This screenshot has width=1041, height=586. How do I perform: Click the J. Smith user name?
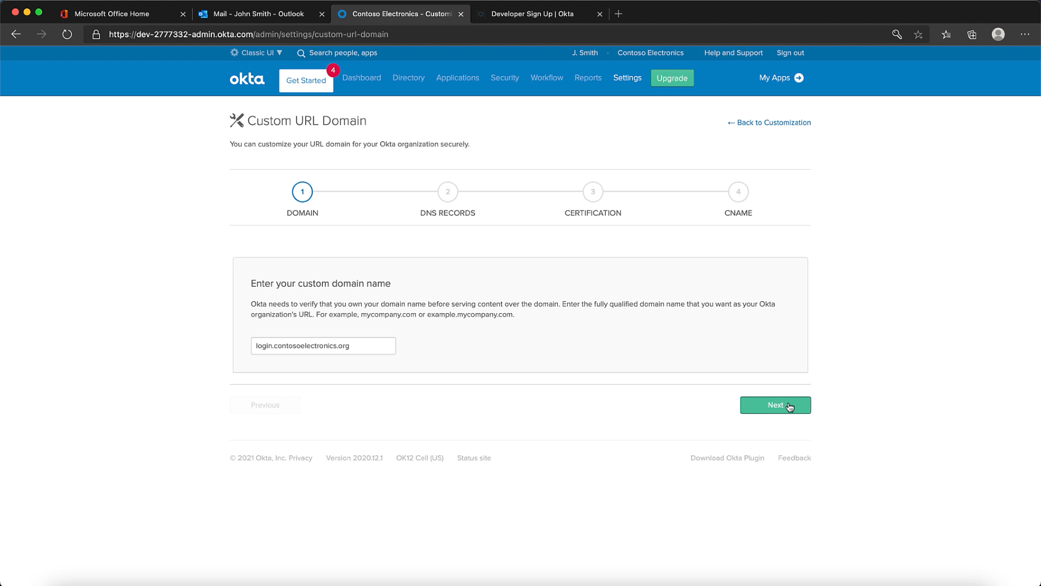(x=585, y=53)
